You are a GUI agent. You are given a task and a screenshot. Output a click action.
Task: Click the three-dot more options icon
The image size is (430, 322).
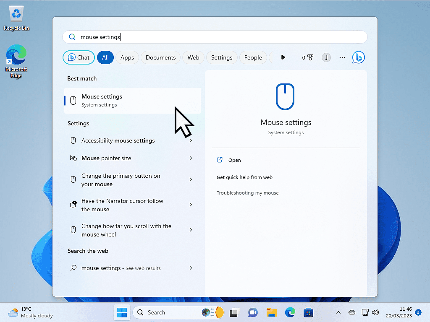(342, 57)
